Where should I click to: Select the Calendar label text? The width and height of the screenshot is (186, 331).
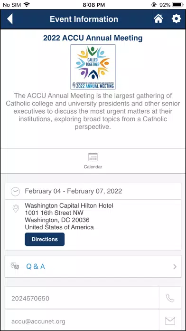[93, 167]
